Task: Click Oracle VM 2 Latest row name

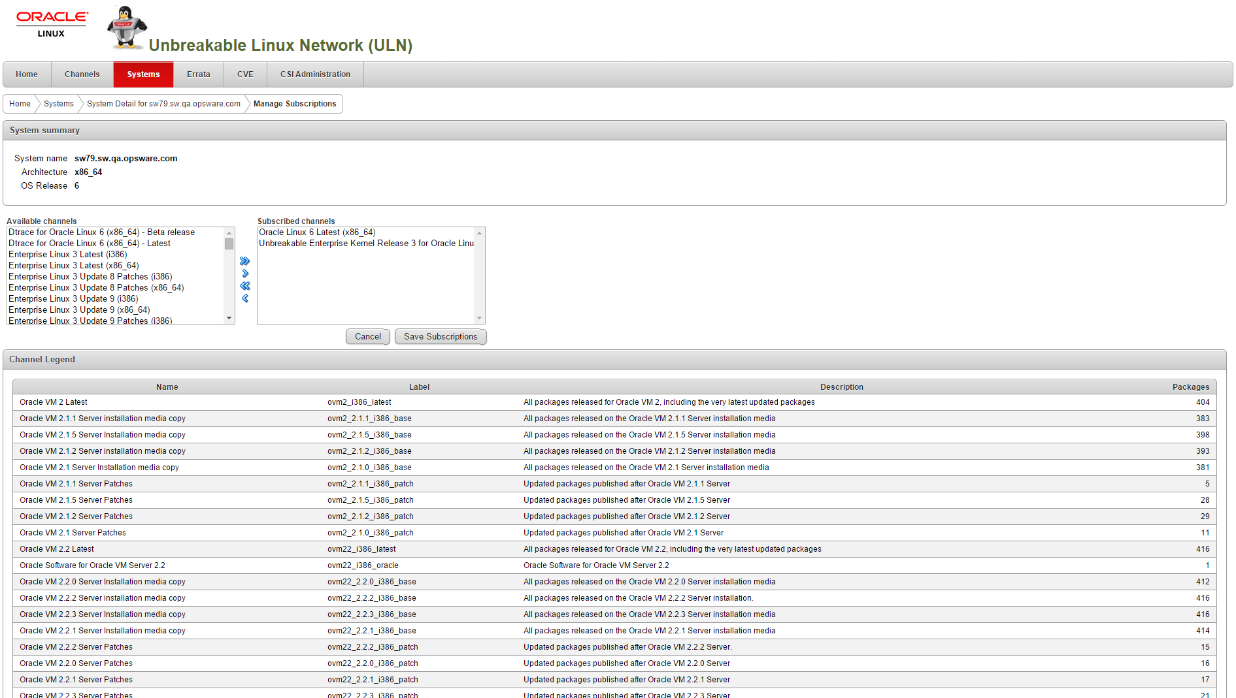Action: [54, 402]
